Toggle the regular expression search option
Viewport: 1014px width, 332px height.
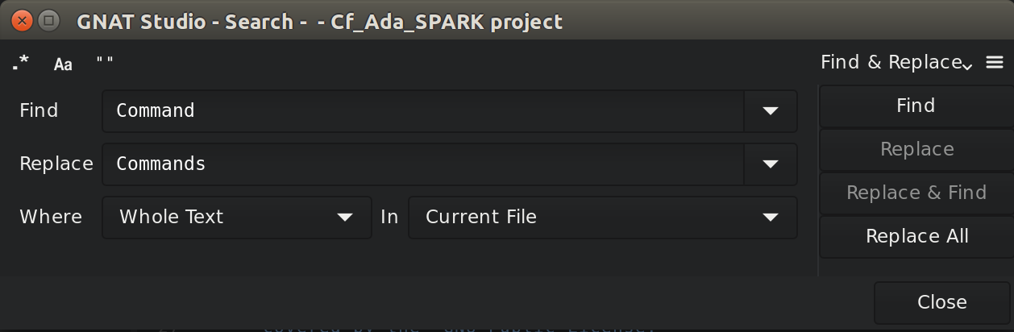pos(21,63)
